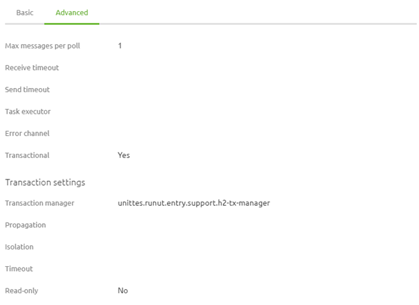Click the Transaction manager label
Viewport: 419px width, 305px height.
[39, 203]
